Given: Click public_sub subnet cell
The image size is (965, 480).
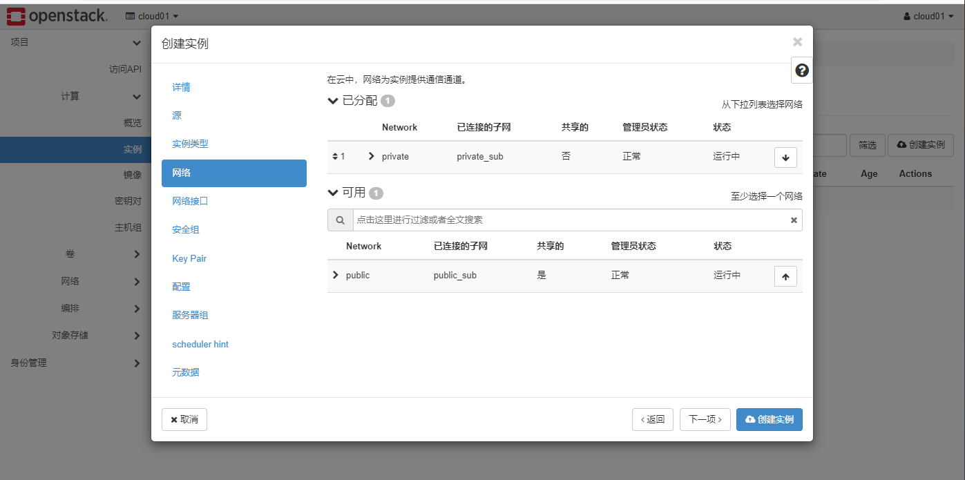Looking at the screenshot, I should coord(455,276).
